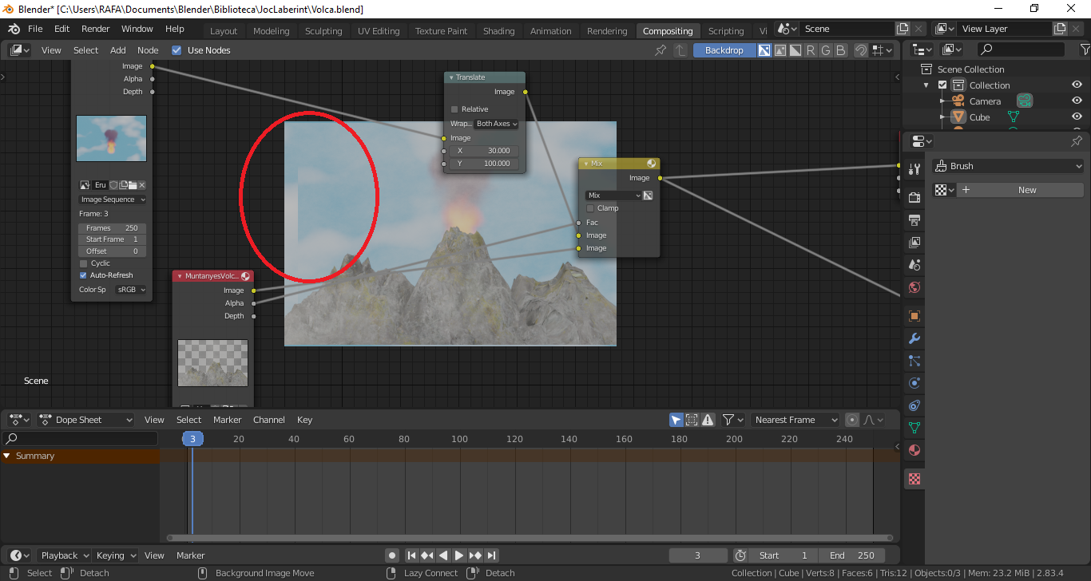Jump to the previous keyframe
Screen dimensions: 1091x581
point(427,555)
